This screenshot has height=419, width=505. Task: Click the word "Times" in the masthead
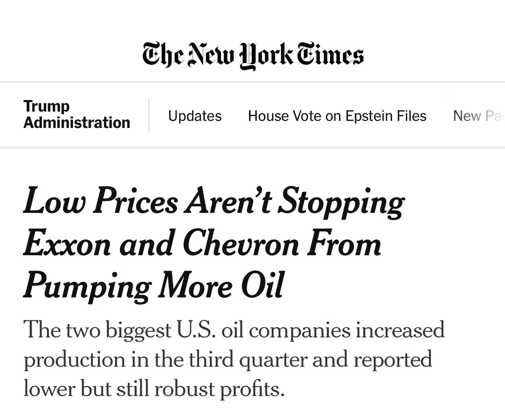click(x=330, y=55)
